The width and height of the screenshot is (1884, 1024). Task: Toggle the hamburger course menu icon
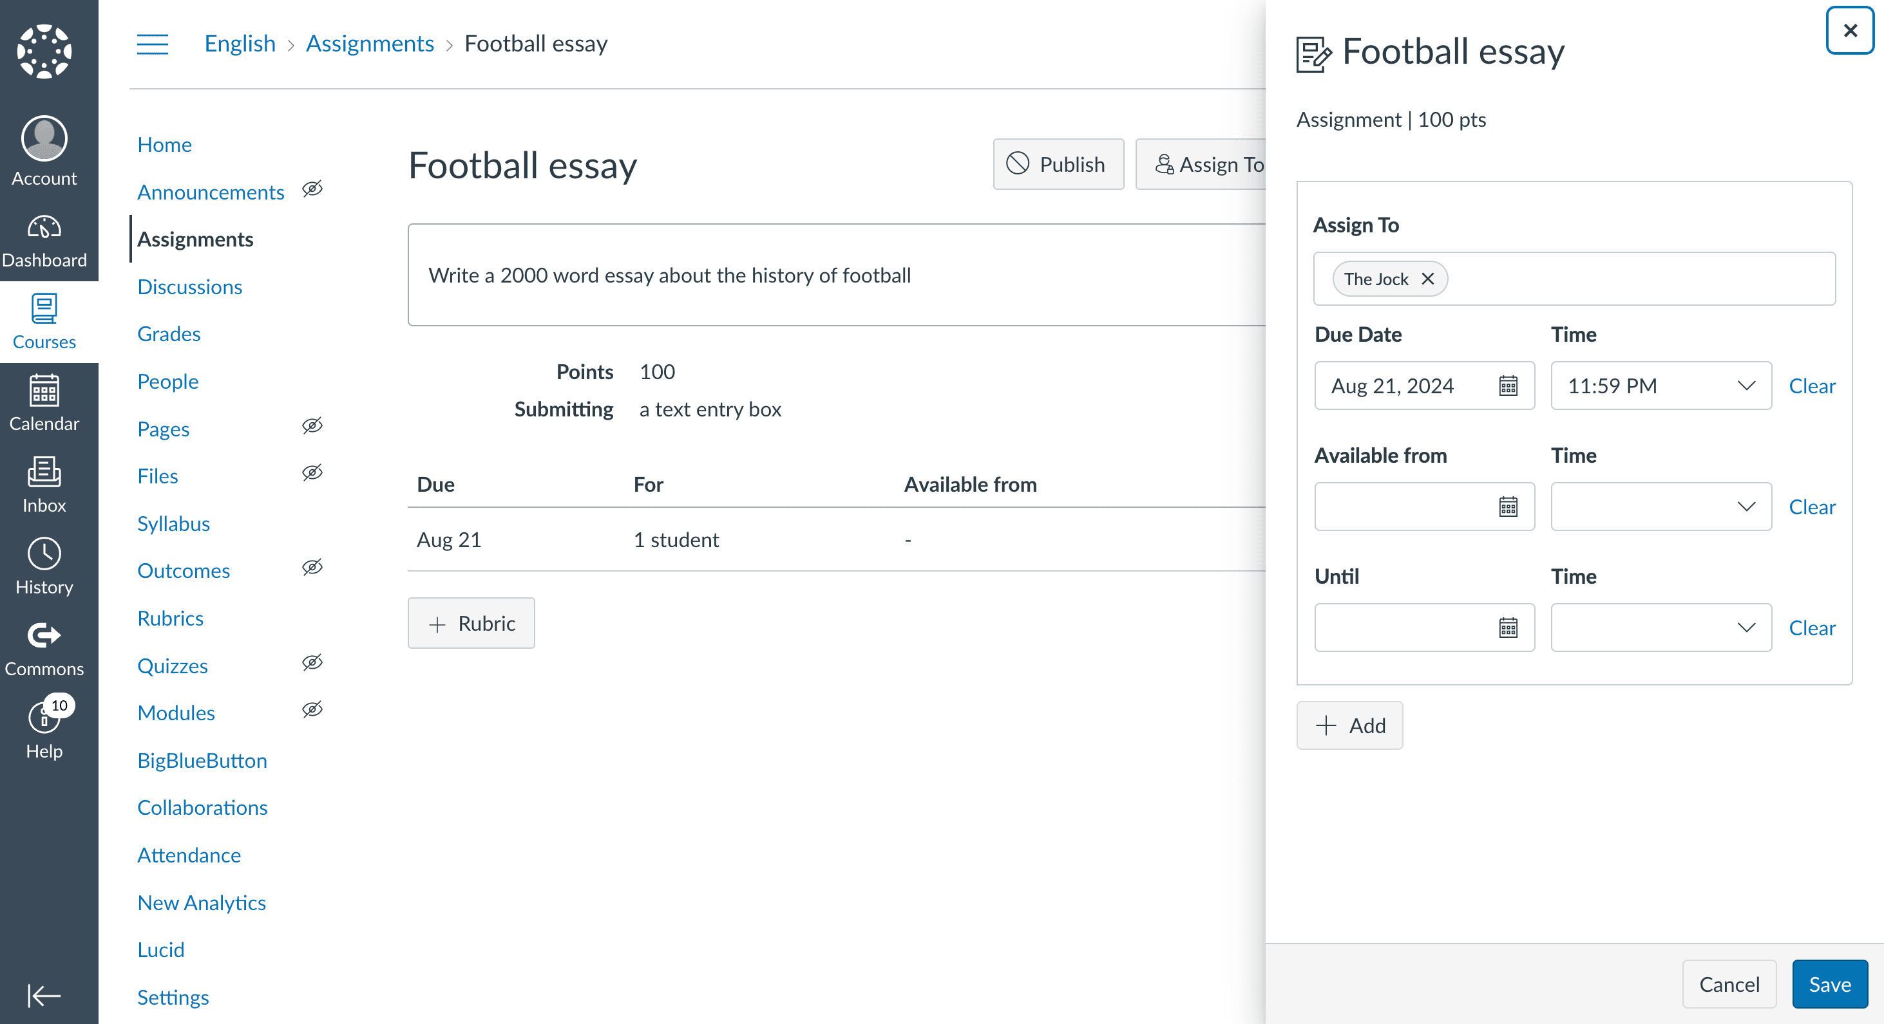pos(152,44)
